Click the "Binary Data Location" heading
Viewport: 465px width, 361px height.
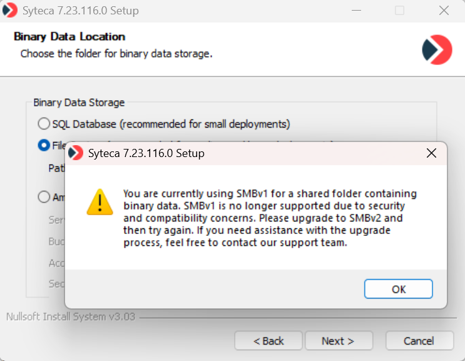click(69, 37)
